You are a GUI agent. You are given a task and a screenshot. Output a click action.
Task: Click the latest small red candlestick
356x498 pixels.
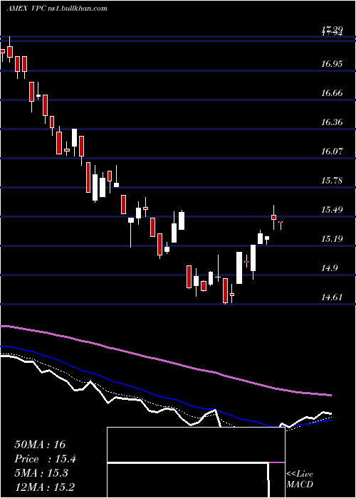coord(281,223)
